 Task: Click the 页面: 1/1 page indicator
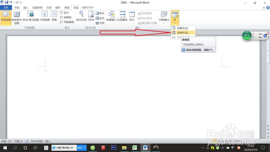pyautogui.click(x=6, y=141)
